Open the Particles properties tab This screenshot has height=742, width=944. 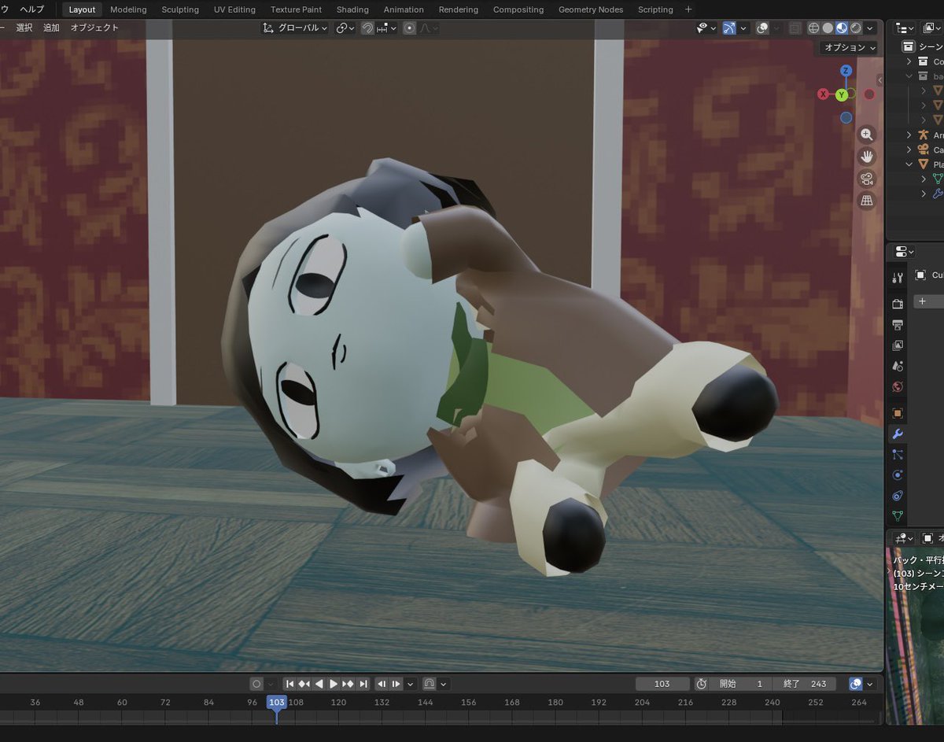tap(898, 455)
